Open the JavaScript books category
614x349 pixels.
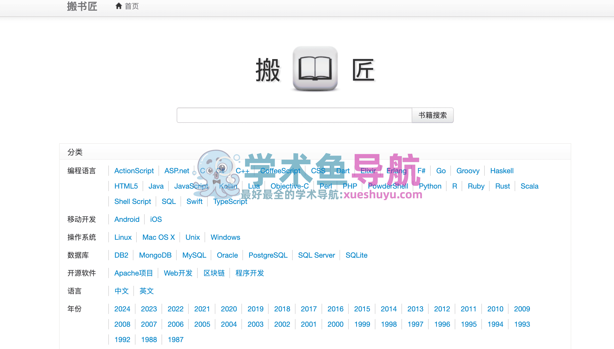(191, 186)
